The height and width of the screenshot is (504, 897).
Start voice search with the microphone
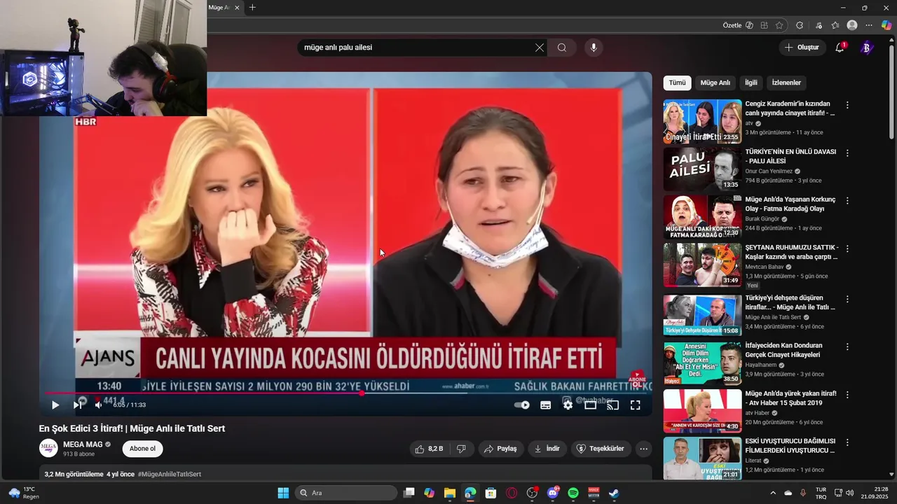[594, 48]
